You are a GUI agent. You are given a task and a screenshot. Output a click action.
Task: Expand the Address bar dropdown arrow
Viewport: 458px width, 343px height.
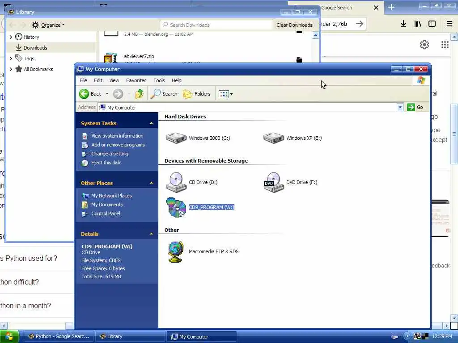coord(400,108)
